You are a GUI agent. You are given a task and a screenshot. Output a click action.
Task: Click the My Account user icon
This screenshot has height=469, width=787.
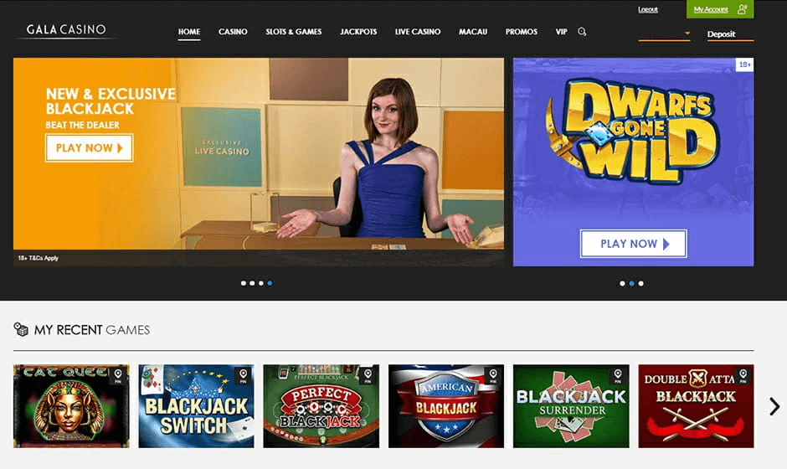743,9
